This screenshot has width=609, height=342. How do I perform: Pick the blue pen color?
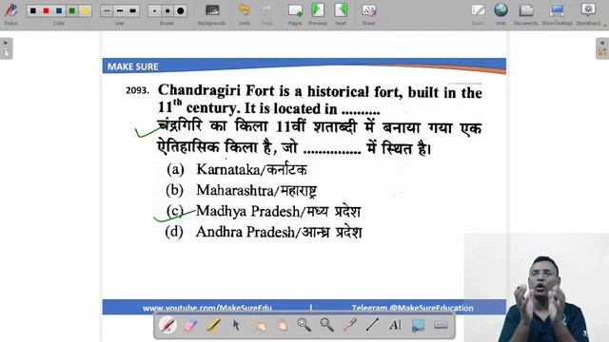point(59,10)
